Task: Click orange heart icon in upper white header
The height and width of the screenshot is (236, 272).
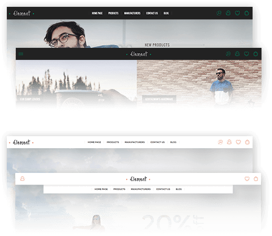Action: pos(238,142)
